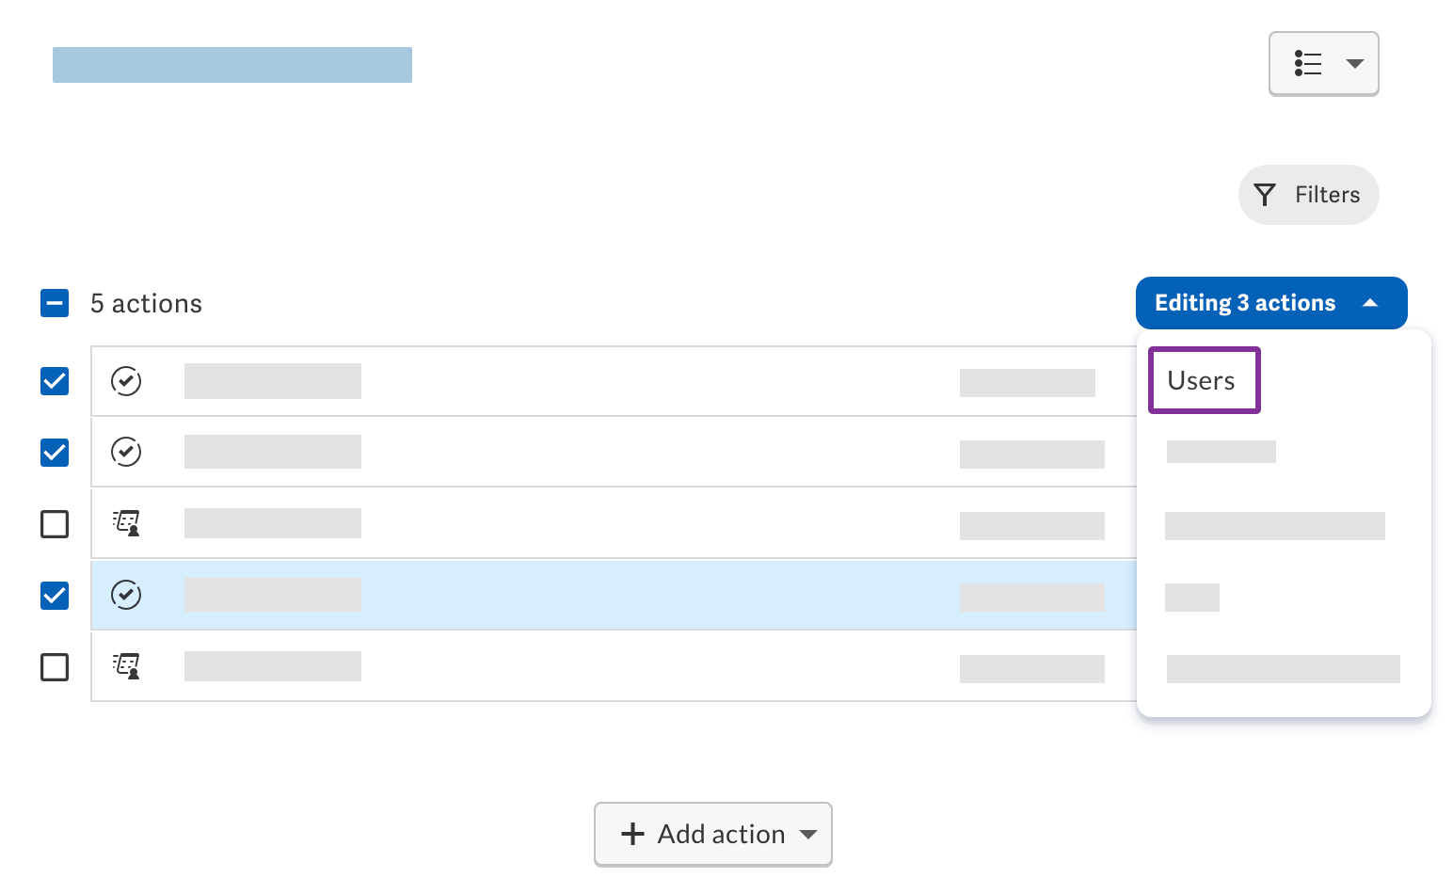Open the Add action dropdown arrow

coord(807,835)
